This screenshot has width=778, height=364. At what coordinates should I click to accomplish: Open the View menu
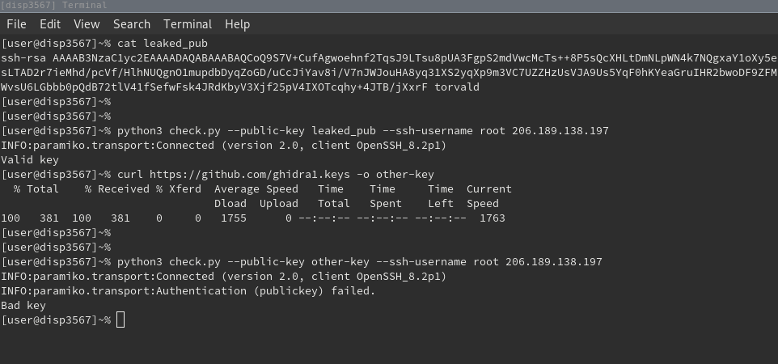(x=87, y=24)
